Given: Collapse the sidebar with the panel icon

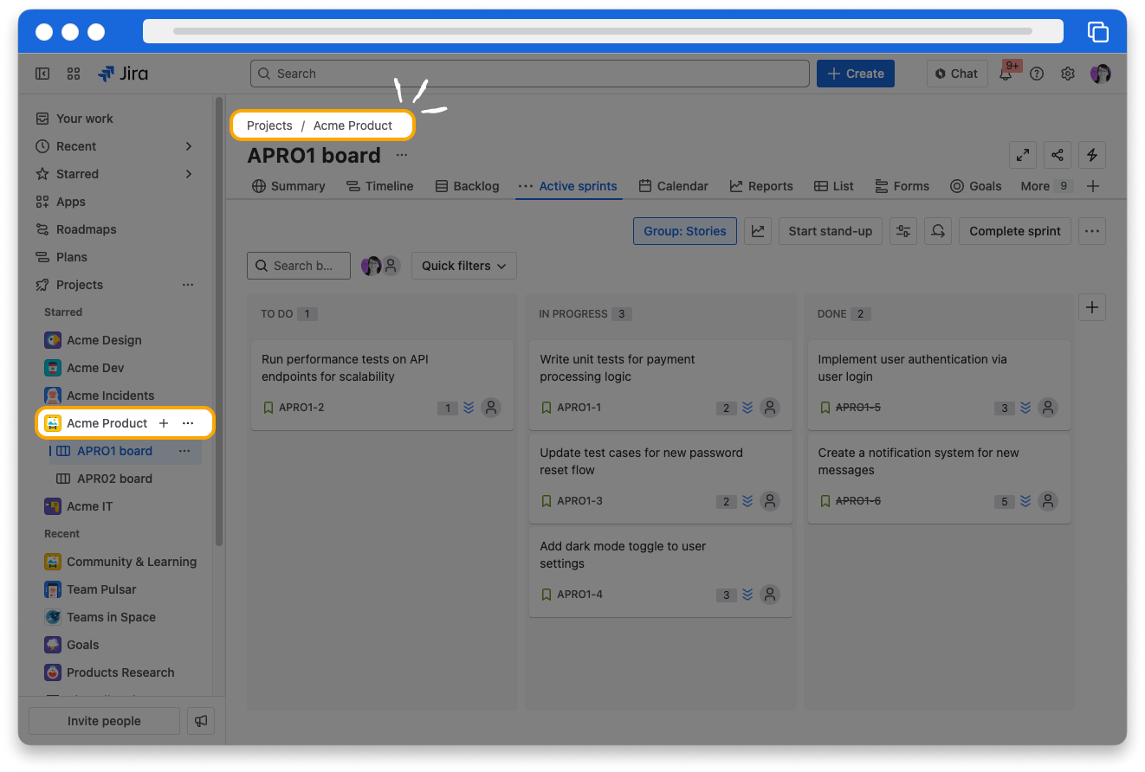Looking at the screenshot, I should (x=42, y=74).
